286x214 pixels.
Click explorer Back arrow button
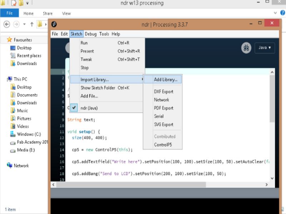(7, 24)
